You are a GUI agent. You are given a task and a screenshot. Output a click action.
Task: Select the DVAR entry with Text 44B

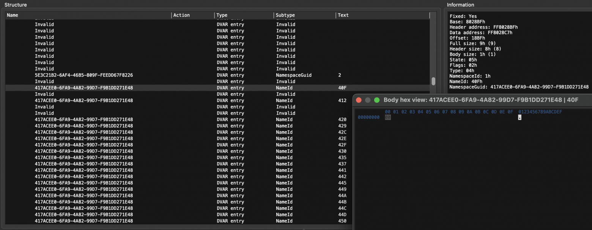[x=179, y=202]
